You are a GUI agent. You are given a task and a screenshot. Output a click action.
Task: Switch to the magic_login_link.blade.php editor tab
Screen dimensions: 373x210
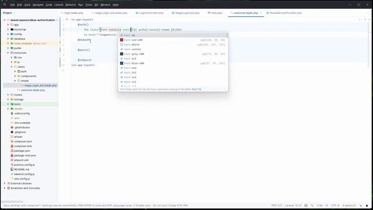point(110,13)
